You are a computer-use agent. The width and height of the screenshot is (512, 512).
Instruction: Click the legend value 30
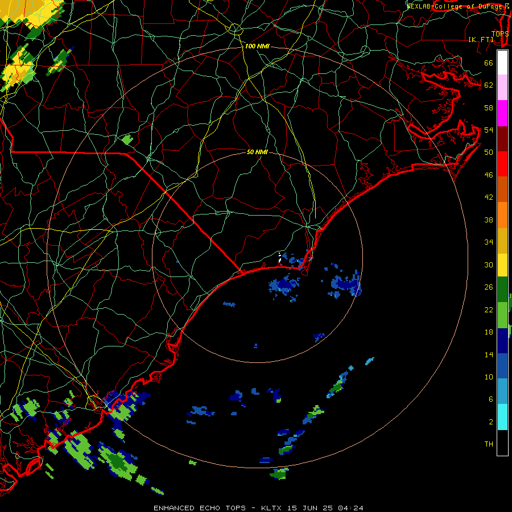(489, 265)
